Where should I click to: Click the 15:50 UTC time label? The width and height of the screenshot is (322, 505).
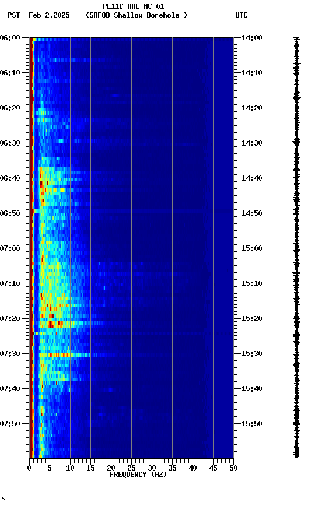[252, 424]
